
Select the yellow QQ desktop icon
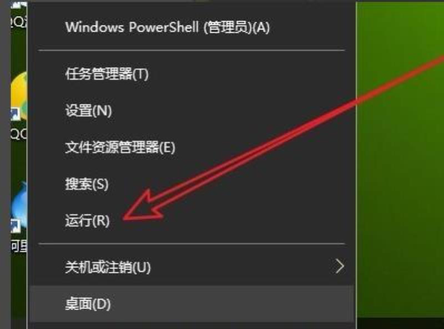tap(19, 95)
